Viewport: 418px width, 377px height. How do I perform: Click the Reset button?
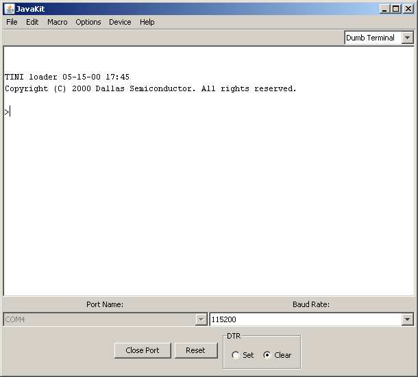(196, 350)
